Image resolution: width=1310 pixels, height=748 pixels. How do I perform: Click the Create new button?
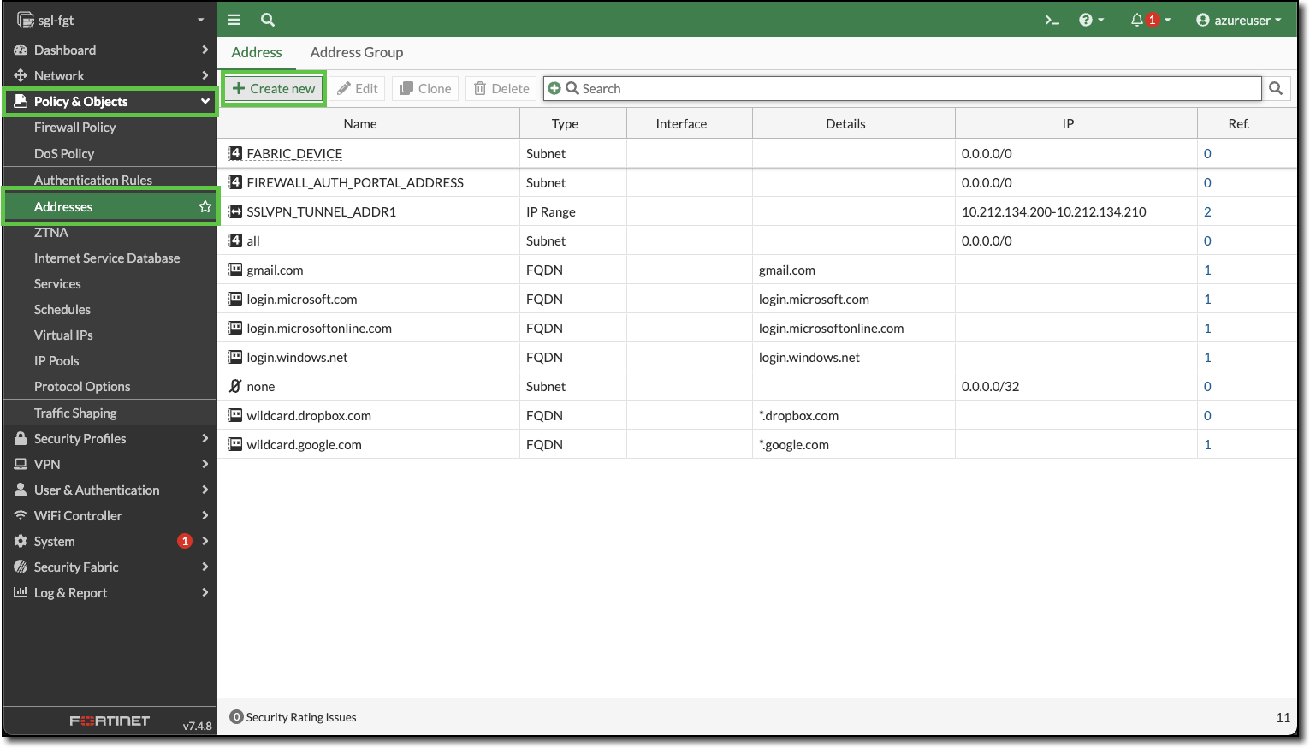click(x=273, y=88)
